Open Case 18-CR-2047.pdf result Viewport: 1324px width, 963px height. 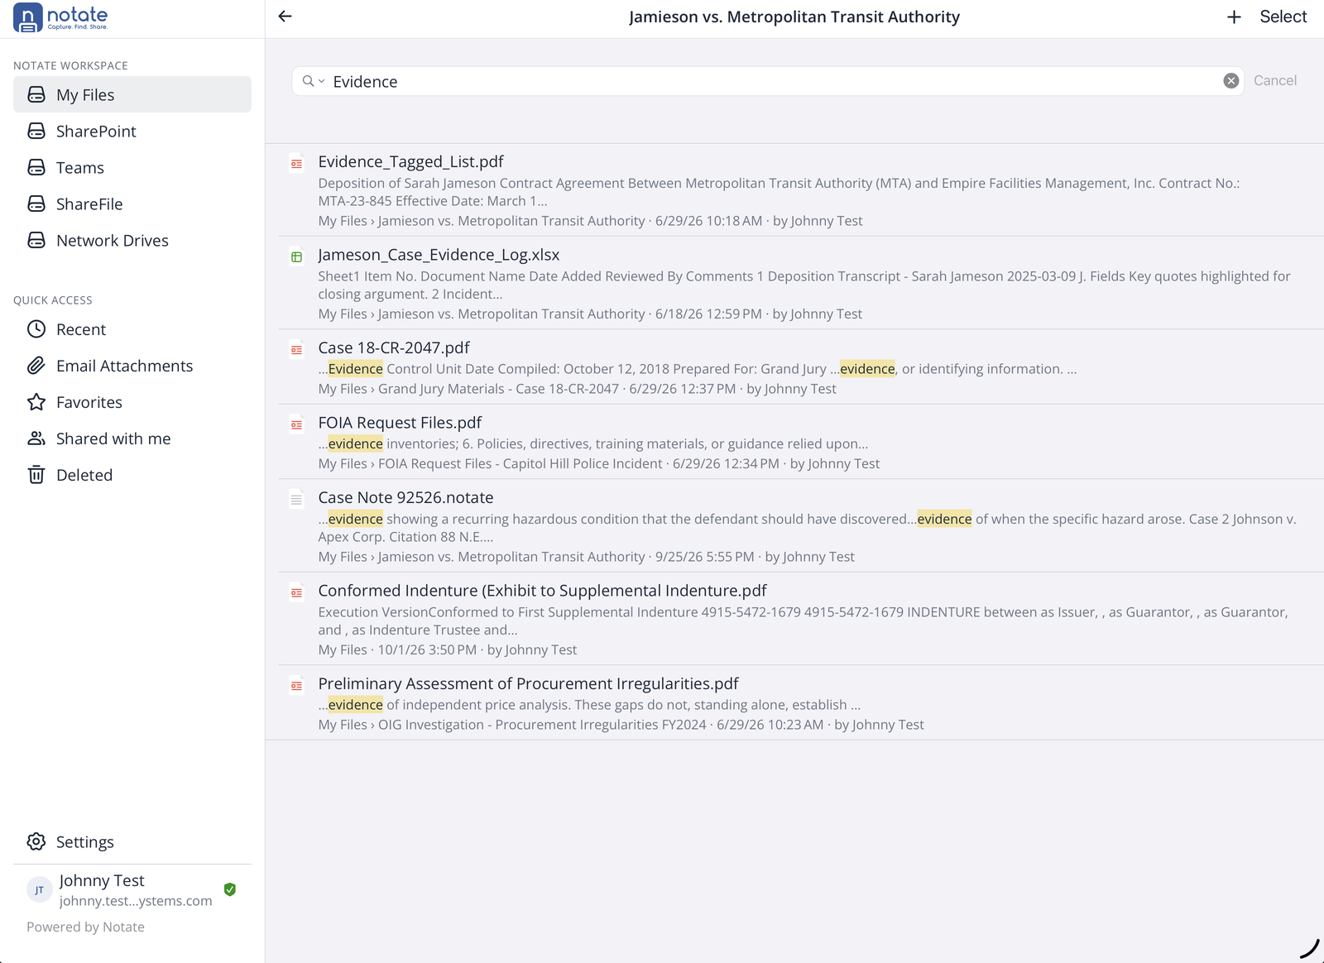794,367
